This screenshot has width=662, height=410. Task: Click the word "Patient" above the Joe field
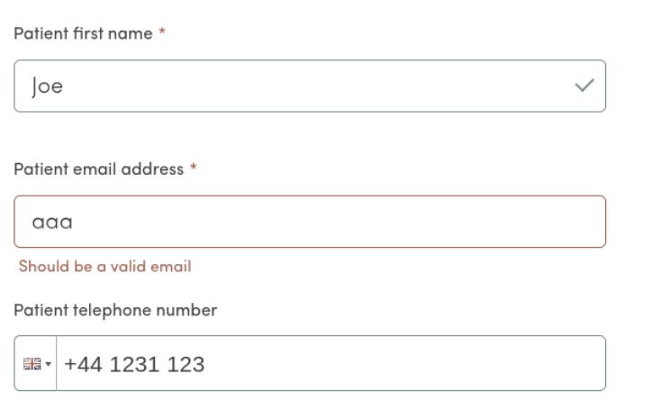pos(38,33)
